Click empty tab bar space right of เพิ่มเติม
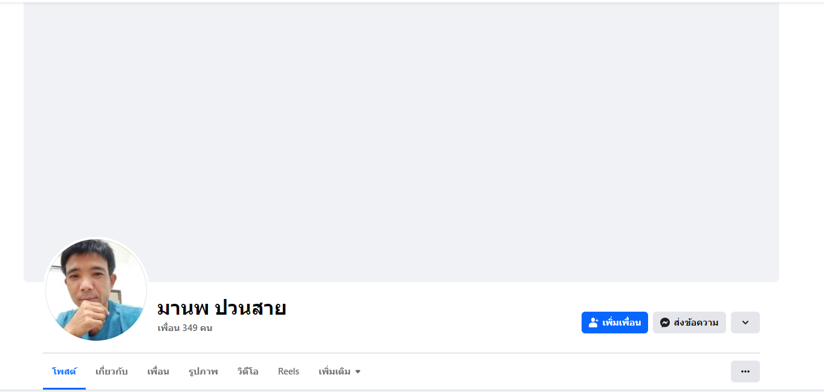The height and width of the screenshot is (392, 824). 544,371
